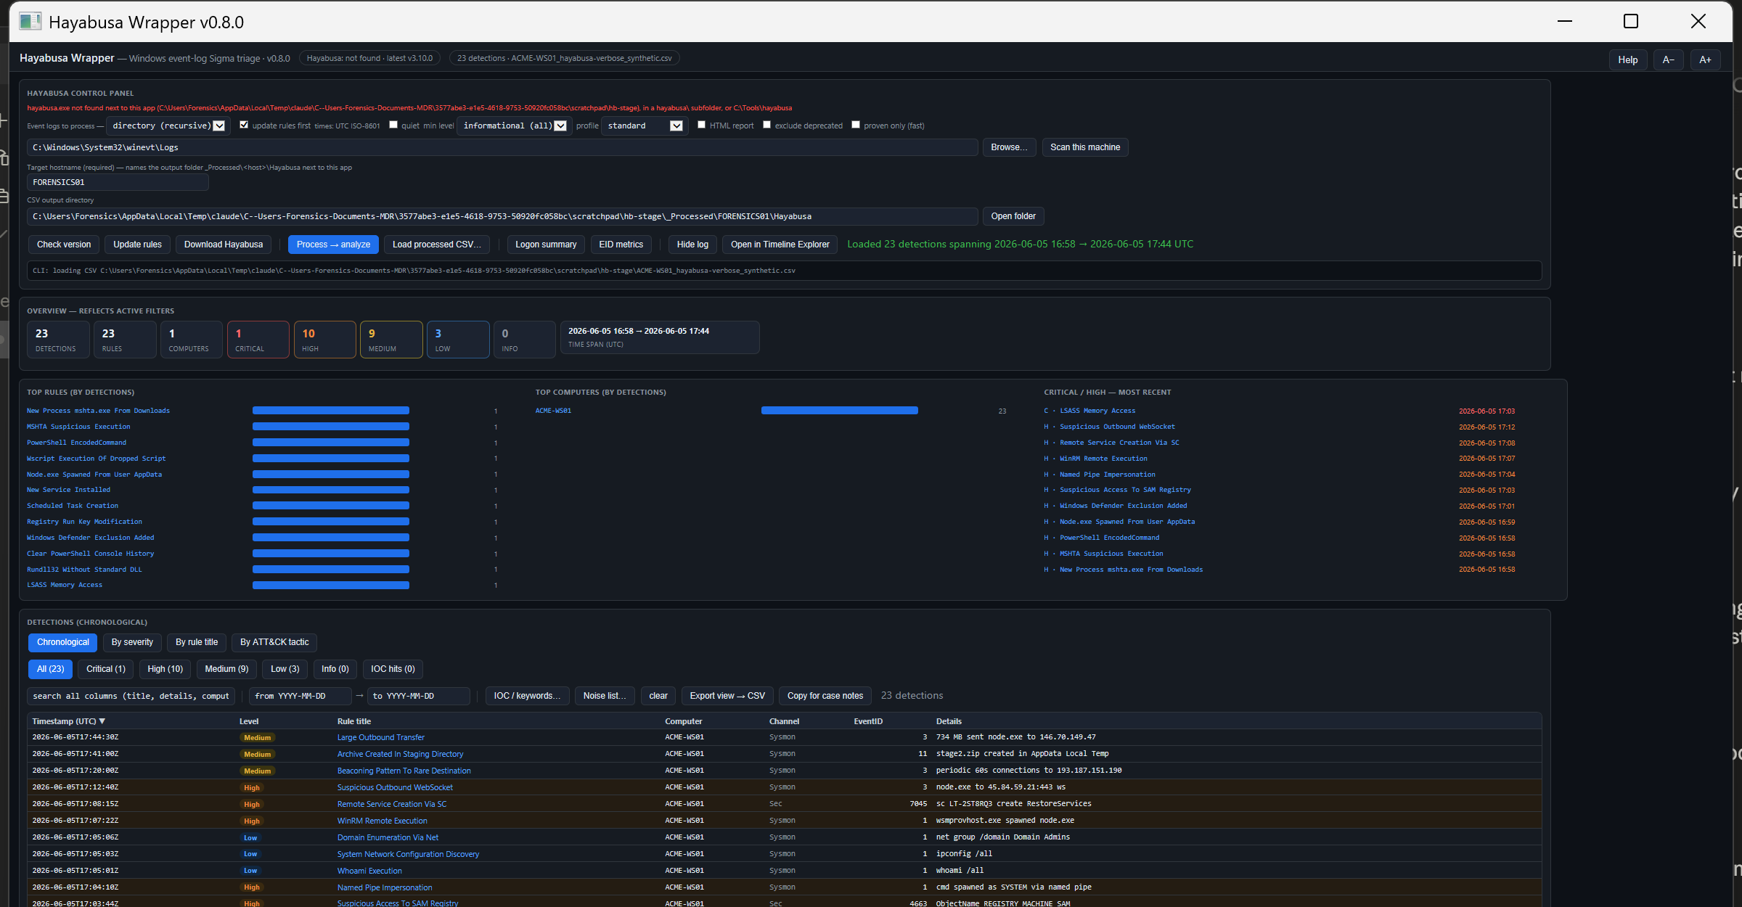The height and width of the screenshot is (907, 1742).
Task: Click the Medium count tile in overview
Action: pos(391,340)
